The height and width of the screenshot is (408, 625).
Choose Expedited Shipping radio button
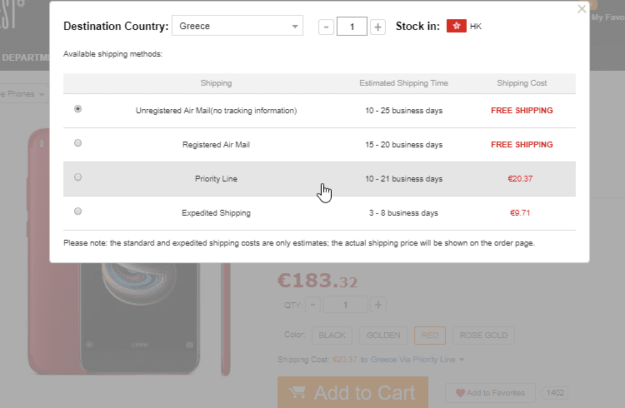[x=78, y=211]
